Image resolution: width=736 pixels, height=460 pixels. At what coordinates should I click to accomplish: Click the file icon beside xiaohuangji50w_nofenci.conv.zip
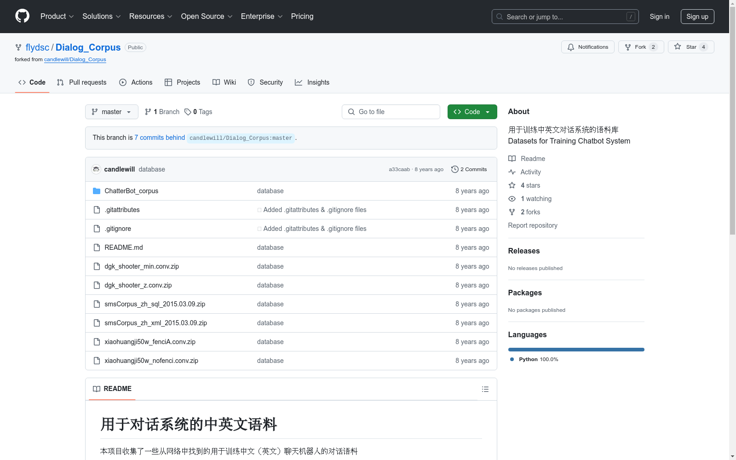tap(97, 361)
